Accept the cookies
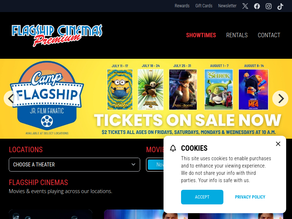 tap(202, 197)
